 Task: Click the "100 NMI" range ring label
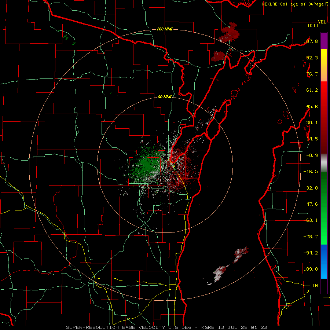pyautogui.click(x=165, y=29)
